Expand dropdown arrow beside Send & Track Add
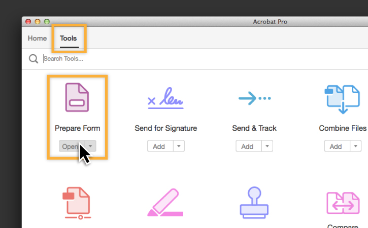The width and height of the screenshot is (368, 228). [x=267, y=146]
